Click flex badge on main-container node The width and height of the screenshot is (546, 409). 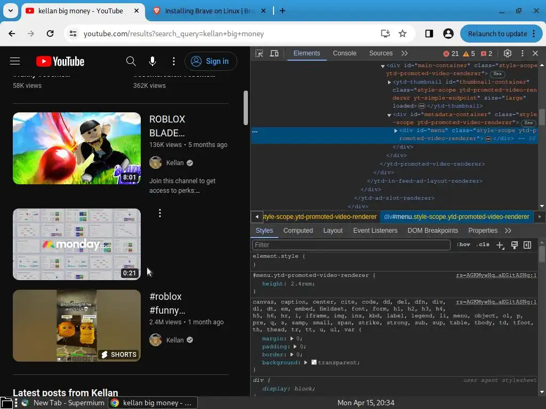497,73
